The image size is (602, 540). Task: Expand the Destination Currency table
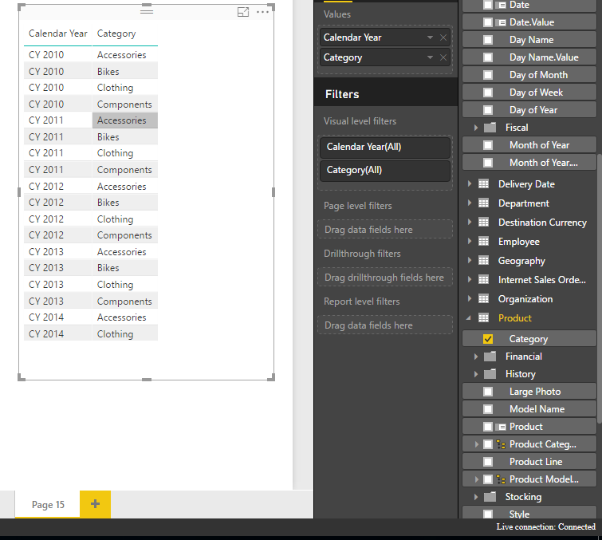[x=470, y=223]
